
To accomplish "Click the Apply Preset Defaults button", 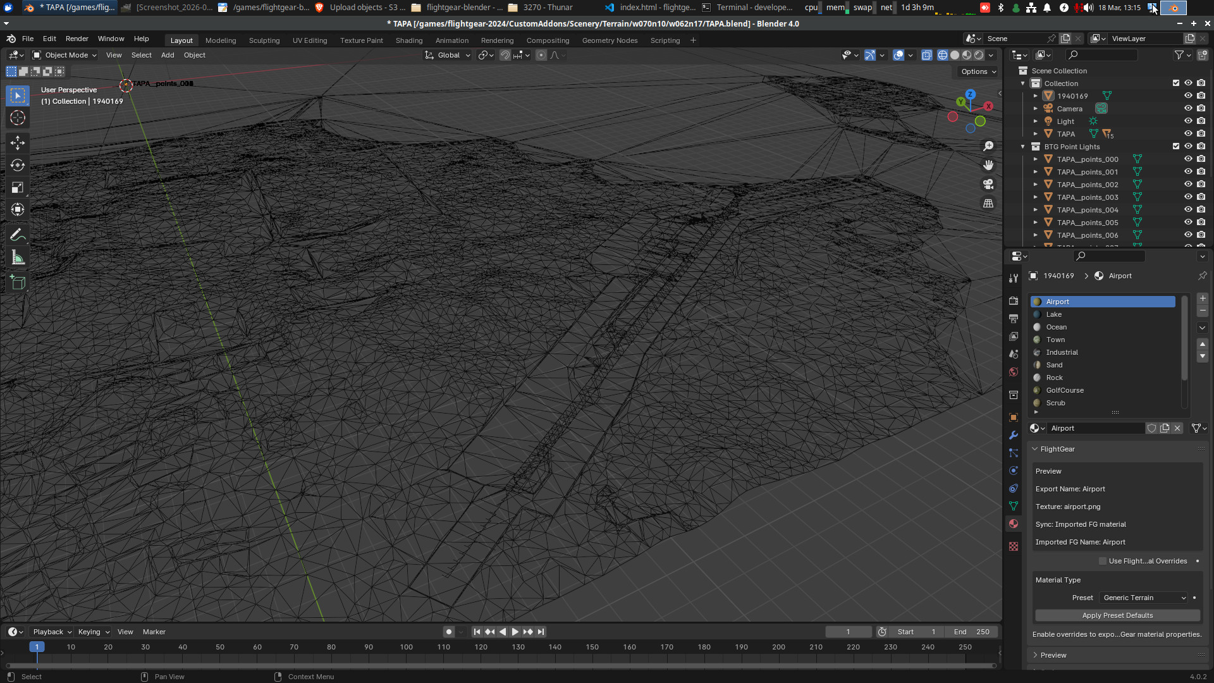I will pyautogui.click(x=1117, y=615).
